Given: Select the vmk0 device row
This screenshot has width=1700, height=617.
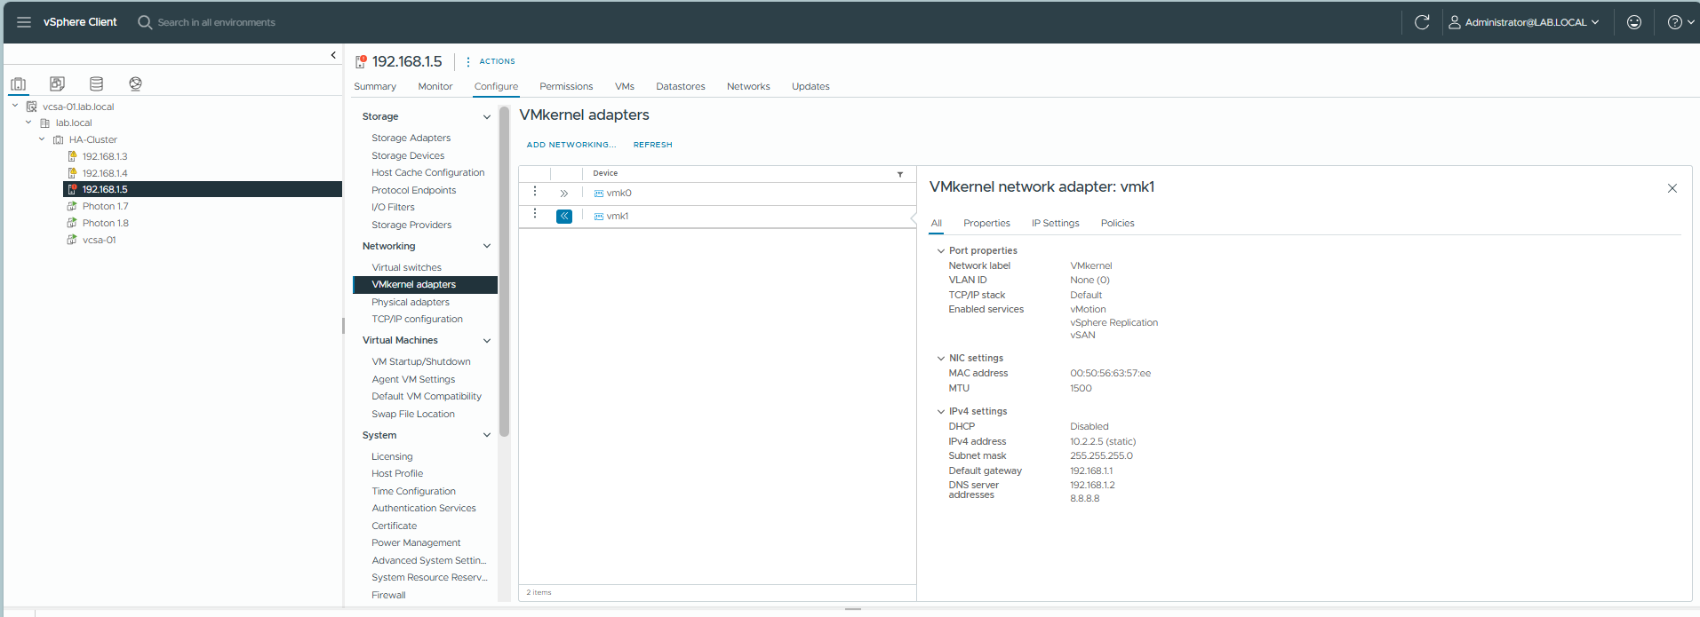Looking at the screenshot, I should (717, 193).
